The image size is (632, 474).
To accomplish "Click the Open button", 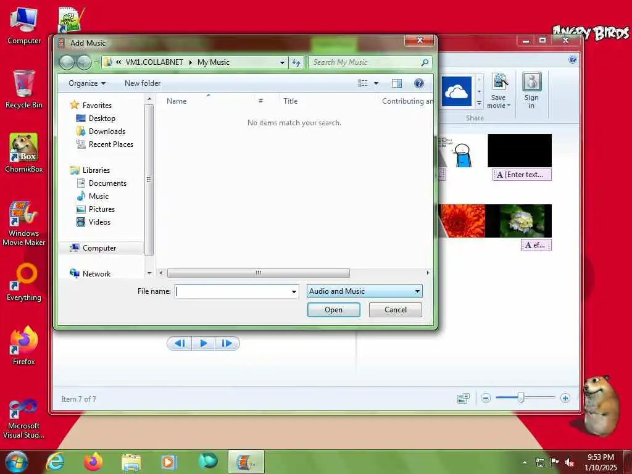I will (x=334, y=310).
